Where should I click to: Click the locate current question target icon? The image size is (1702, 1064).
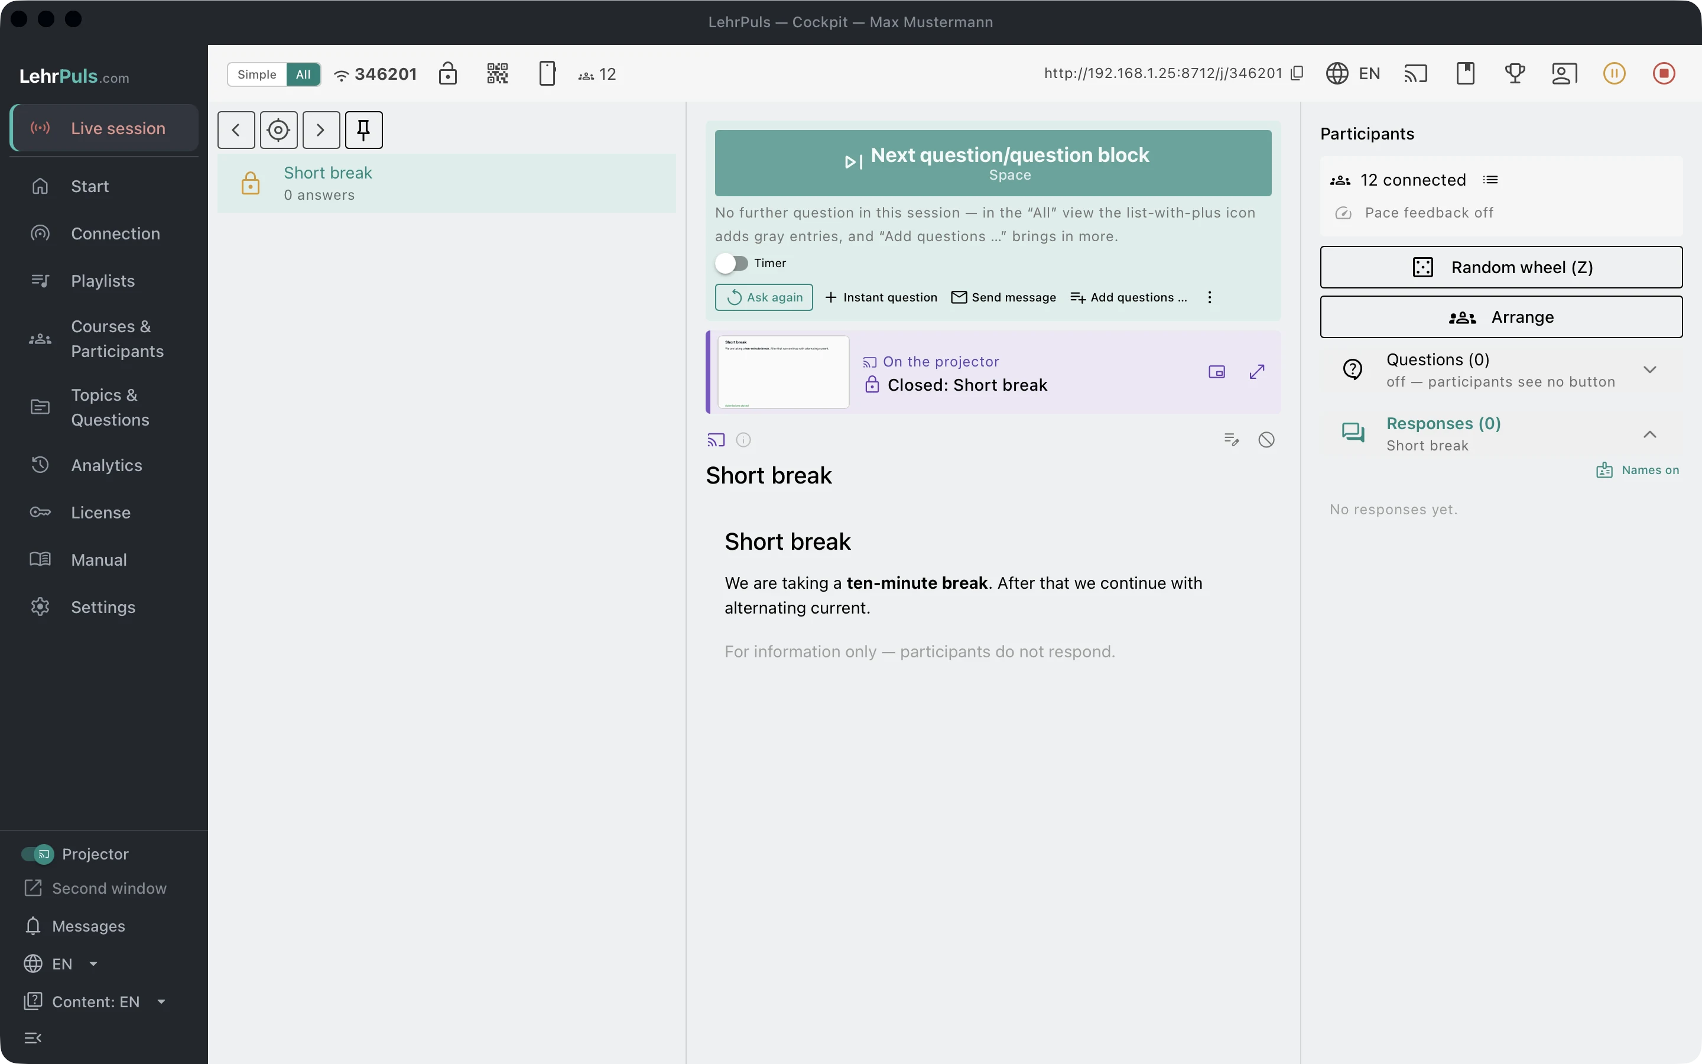coord(278,130)
